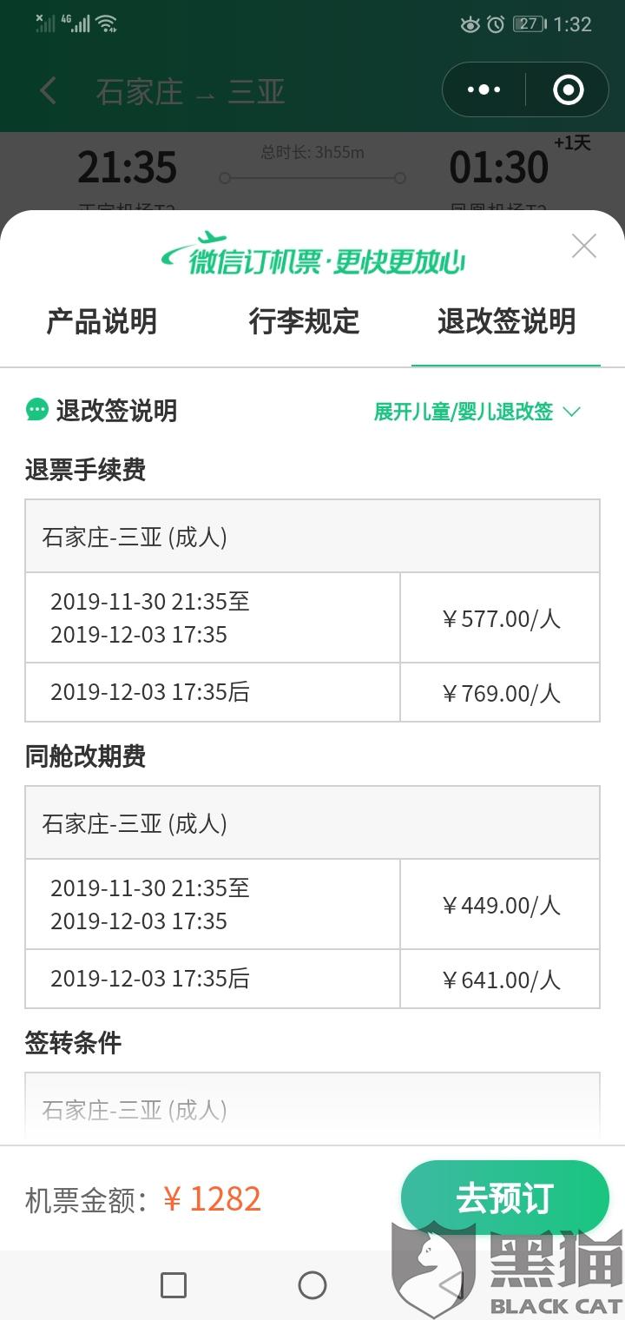Tap the 去预订 booking button
The width and height of the screenshot is (625, 1320).
point(505,1198)
